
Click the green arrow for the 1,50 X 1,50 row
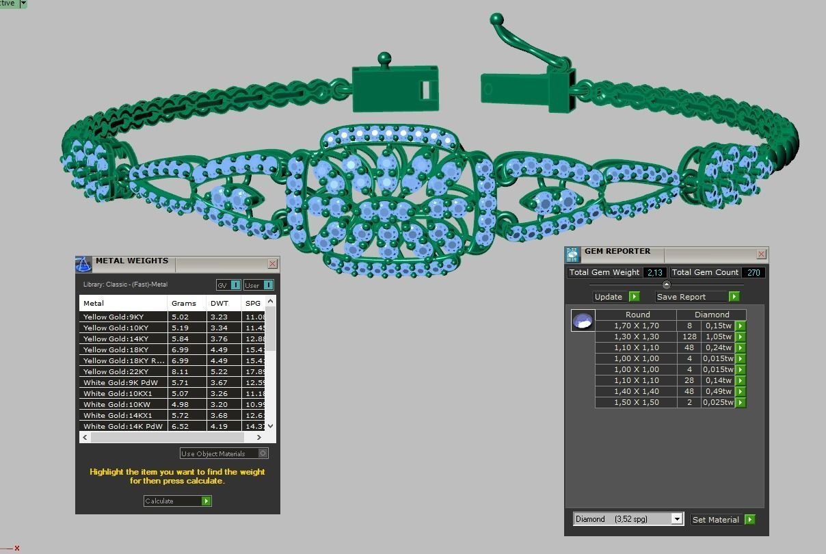point(741,403)
